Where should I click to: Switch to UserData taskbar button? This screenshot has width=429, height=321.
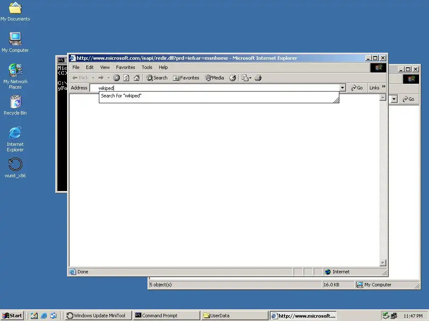point(234,316)
